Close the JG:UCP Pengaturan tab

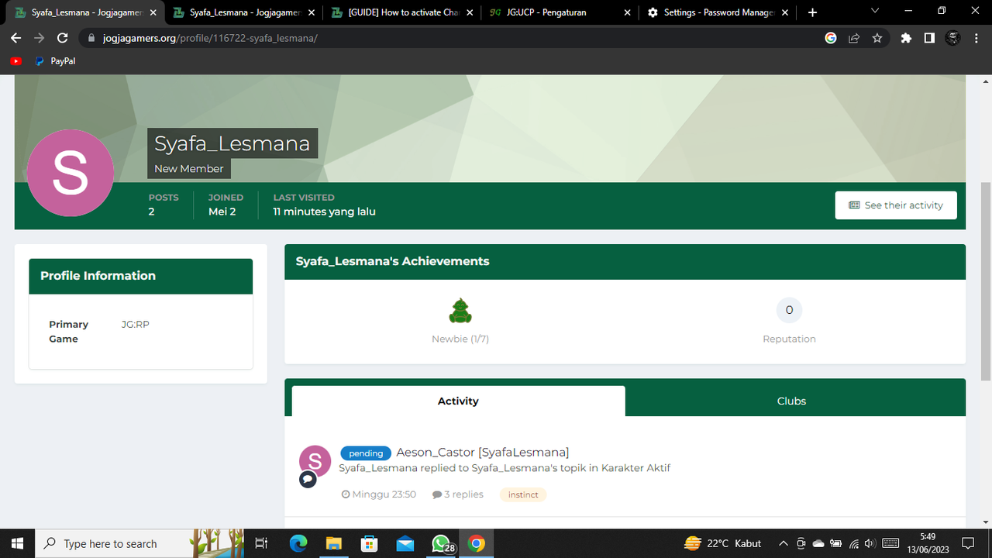[x=627, y=12]
